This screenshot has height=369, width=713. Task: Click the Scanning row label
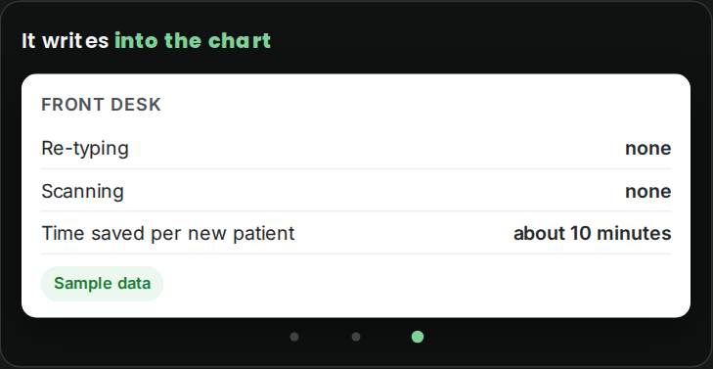[82, 191]
